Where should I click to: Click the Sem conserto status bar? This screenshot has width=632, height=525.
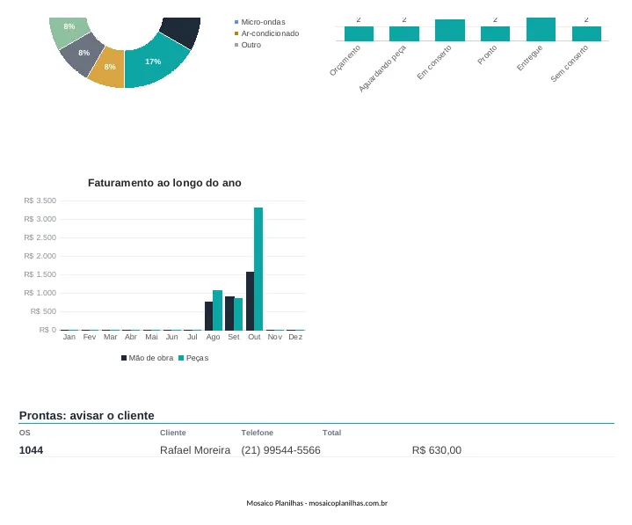[586, 33]
